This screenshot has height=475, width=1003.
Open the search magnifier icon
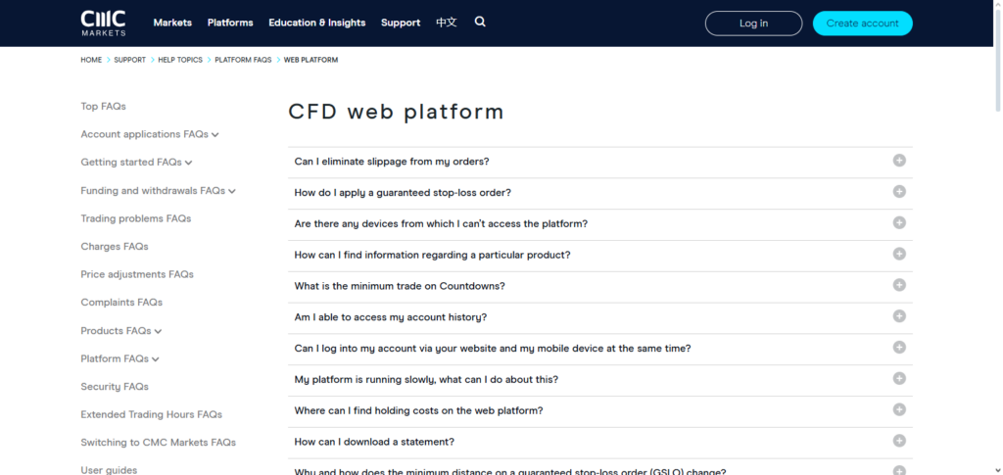point(480,22)
